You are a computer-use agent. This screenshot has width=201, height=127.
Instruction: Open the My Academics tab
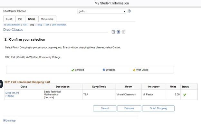(47, 19)
